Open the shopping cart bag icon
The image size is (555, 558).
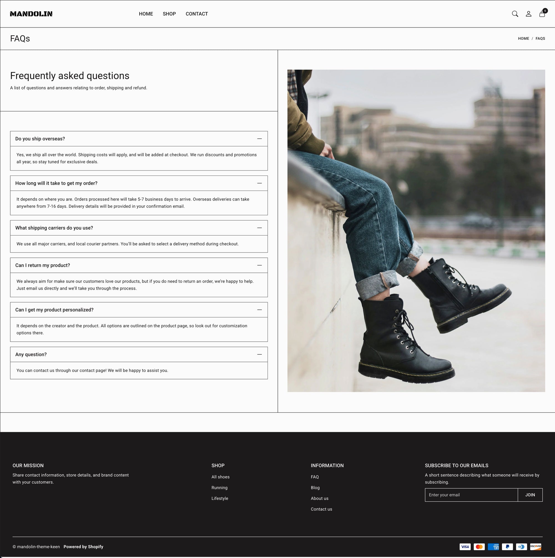542,14
